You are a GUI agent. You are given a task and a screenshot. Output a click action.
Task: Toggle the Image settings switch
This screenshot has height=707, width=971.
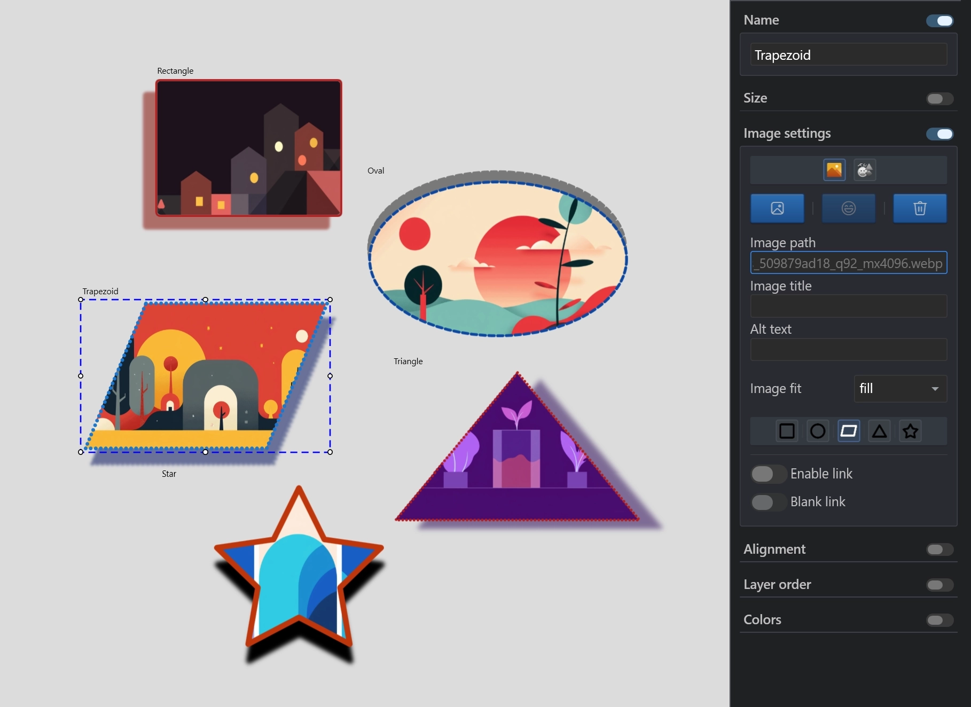click(940, 134)
